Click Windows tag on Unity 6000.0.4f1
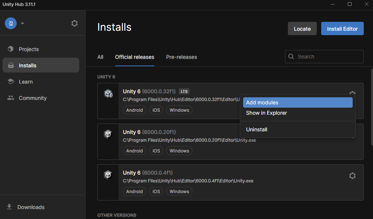373x219 pixels. [179, 191]
